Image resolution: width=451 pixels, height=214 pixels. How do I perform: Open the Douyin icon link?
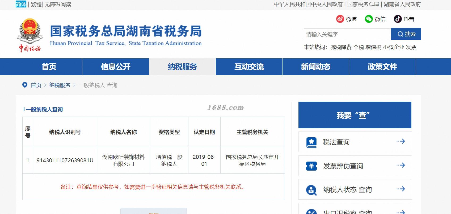point(398,19)
